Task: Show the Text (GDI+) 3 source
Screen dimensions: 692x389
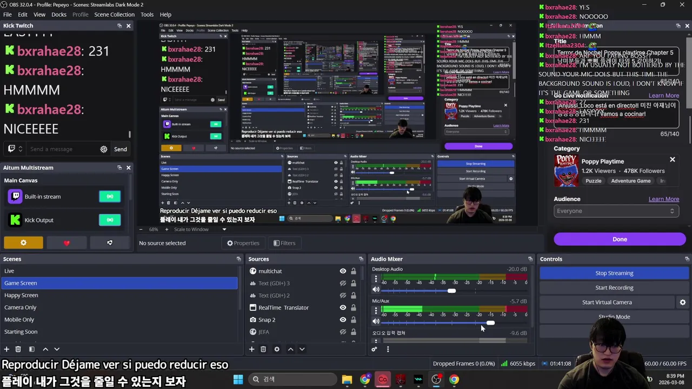Action: tap(343, 283)
